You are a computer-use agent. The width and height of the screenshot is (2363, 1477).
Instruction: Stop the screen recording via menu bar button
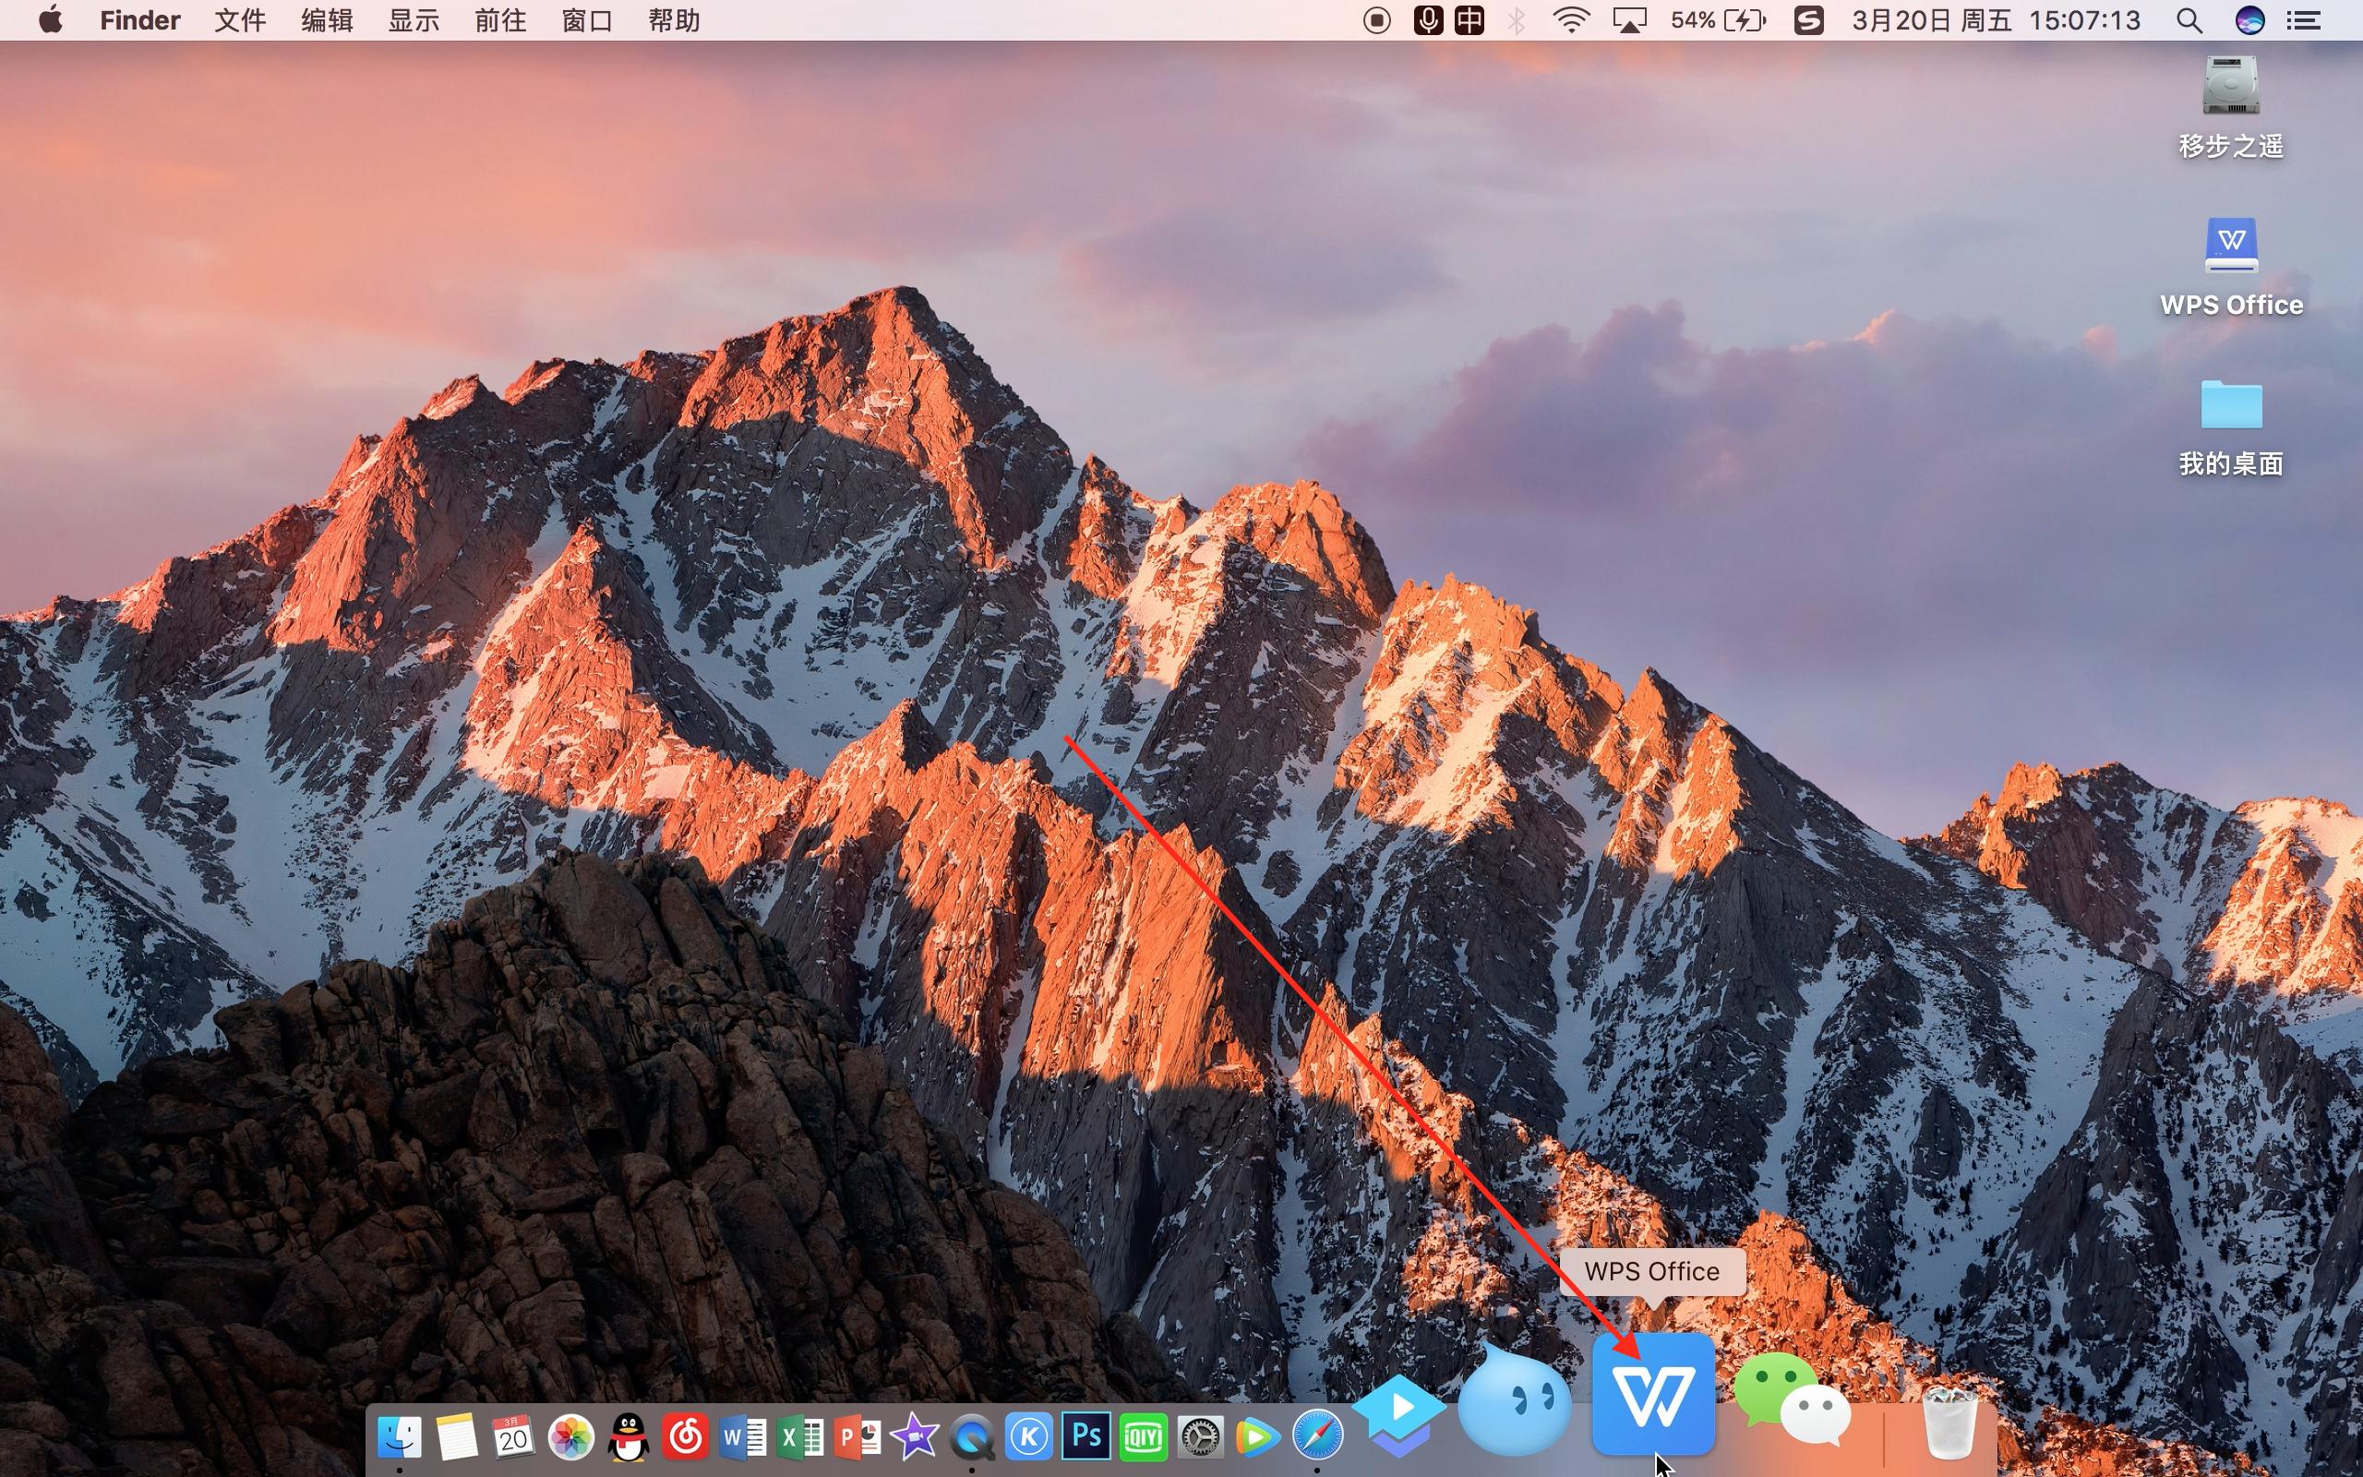tap(1376, 19)
